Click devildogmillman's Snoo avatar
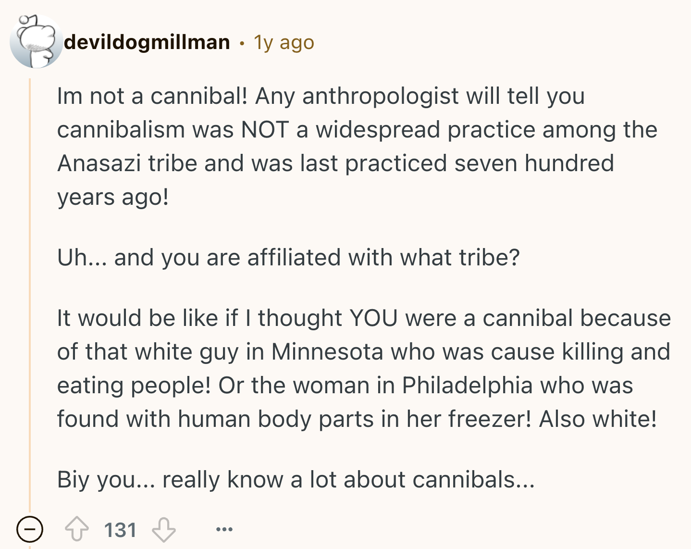Viewport: 691px width, 549px height. pyautogui.click(x=35, y=41)
